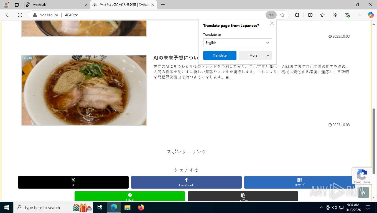The image size is (377, 213).
Task: Show hidden system tray icons
Action: coord(321,207)
